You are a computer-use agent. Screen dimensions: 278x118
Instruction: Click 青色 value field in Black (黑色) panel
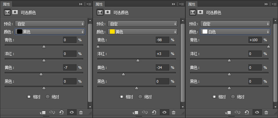(70, 40)
